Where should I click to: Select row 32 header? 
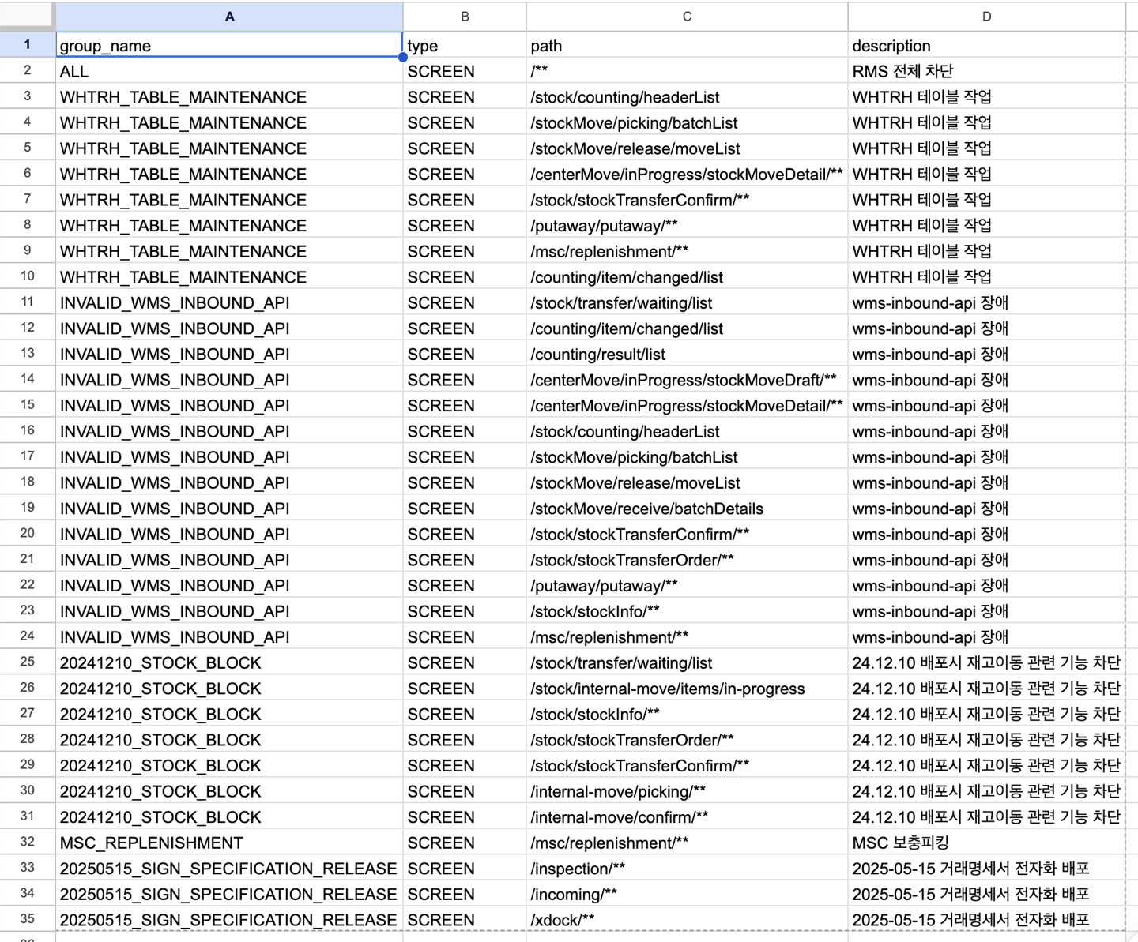click(x=28, y=843)
